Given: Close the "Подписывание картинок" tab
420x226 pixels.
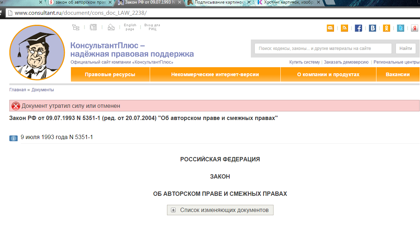Looking at the screenshot, I should click(x=249, y=2).
